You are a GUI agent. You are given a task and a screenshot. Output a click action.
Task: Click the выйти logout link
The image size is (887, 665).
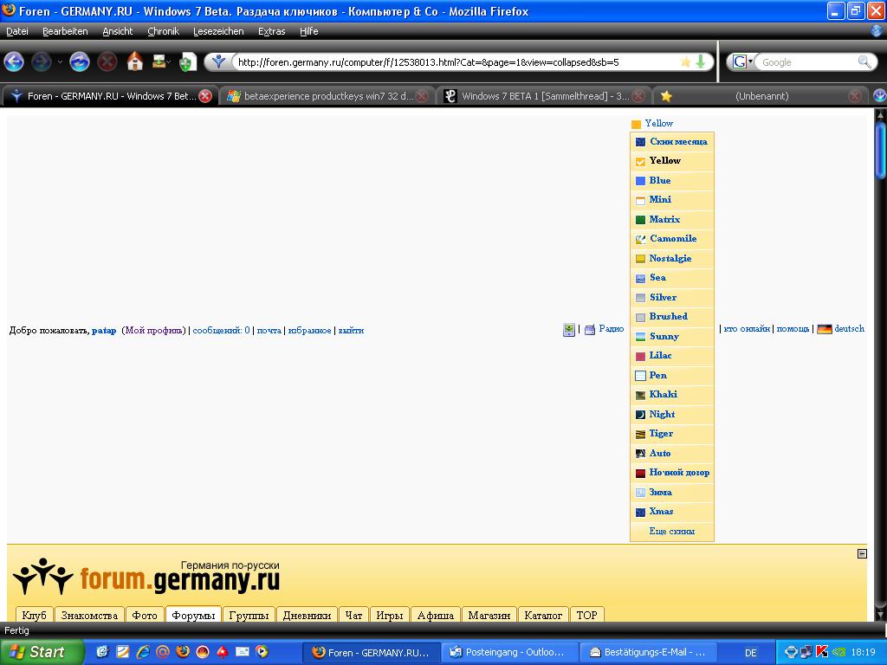(351, 330)
